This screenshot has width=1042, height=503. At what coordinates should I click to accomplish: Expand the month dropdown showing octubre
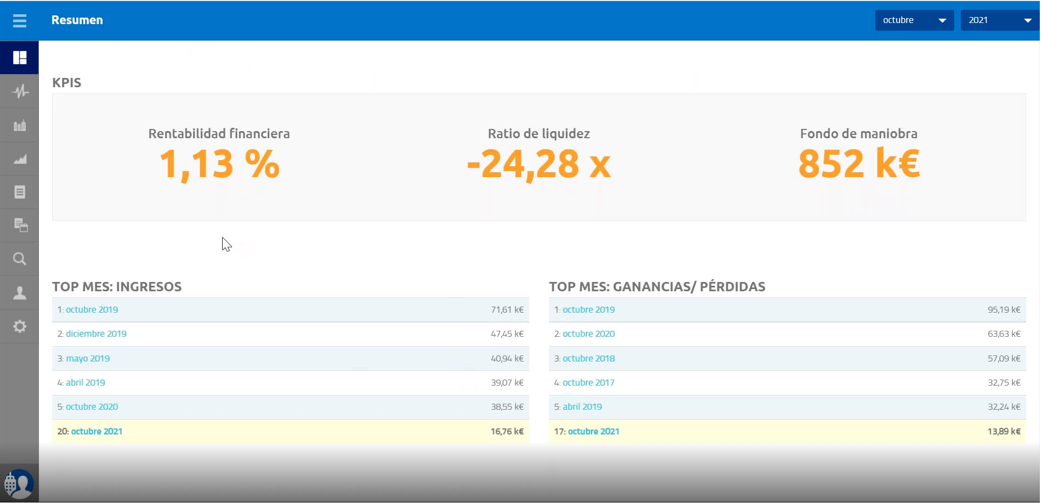914,20
